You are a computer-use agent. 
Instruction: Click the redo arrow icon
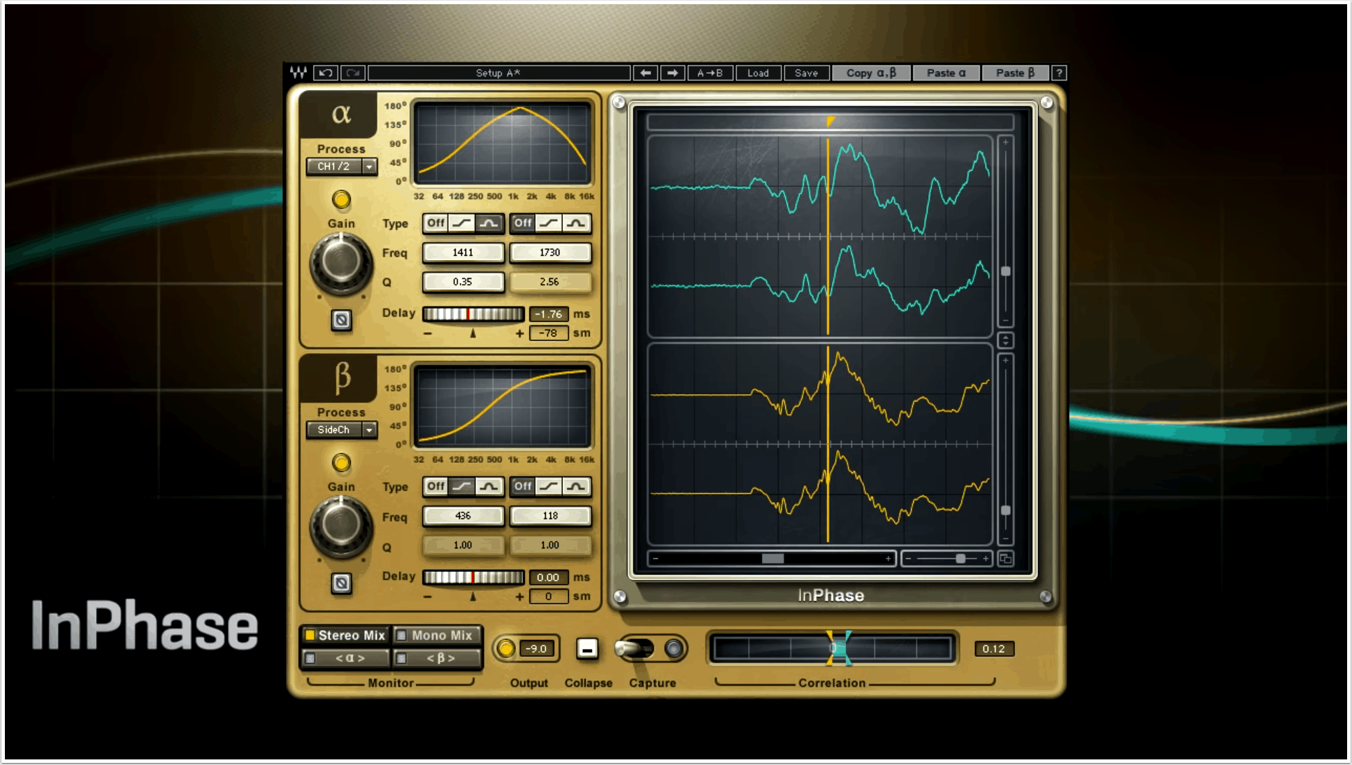pos(353,73)
